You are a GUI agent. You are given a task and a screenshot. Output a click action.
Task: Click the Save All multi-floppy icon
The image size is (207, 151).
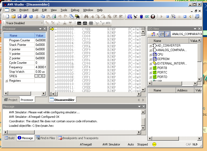pos(25,16)
